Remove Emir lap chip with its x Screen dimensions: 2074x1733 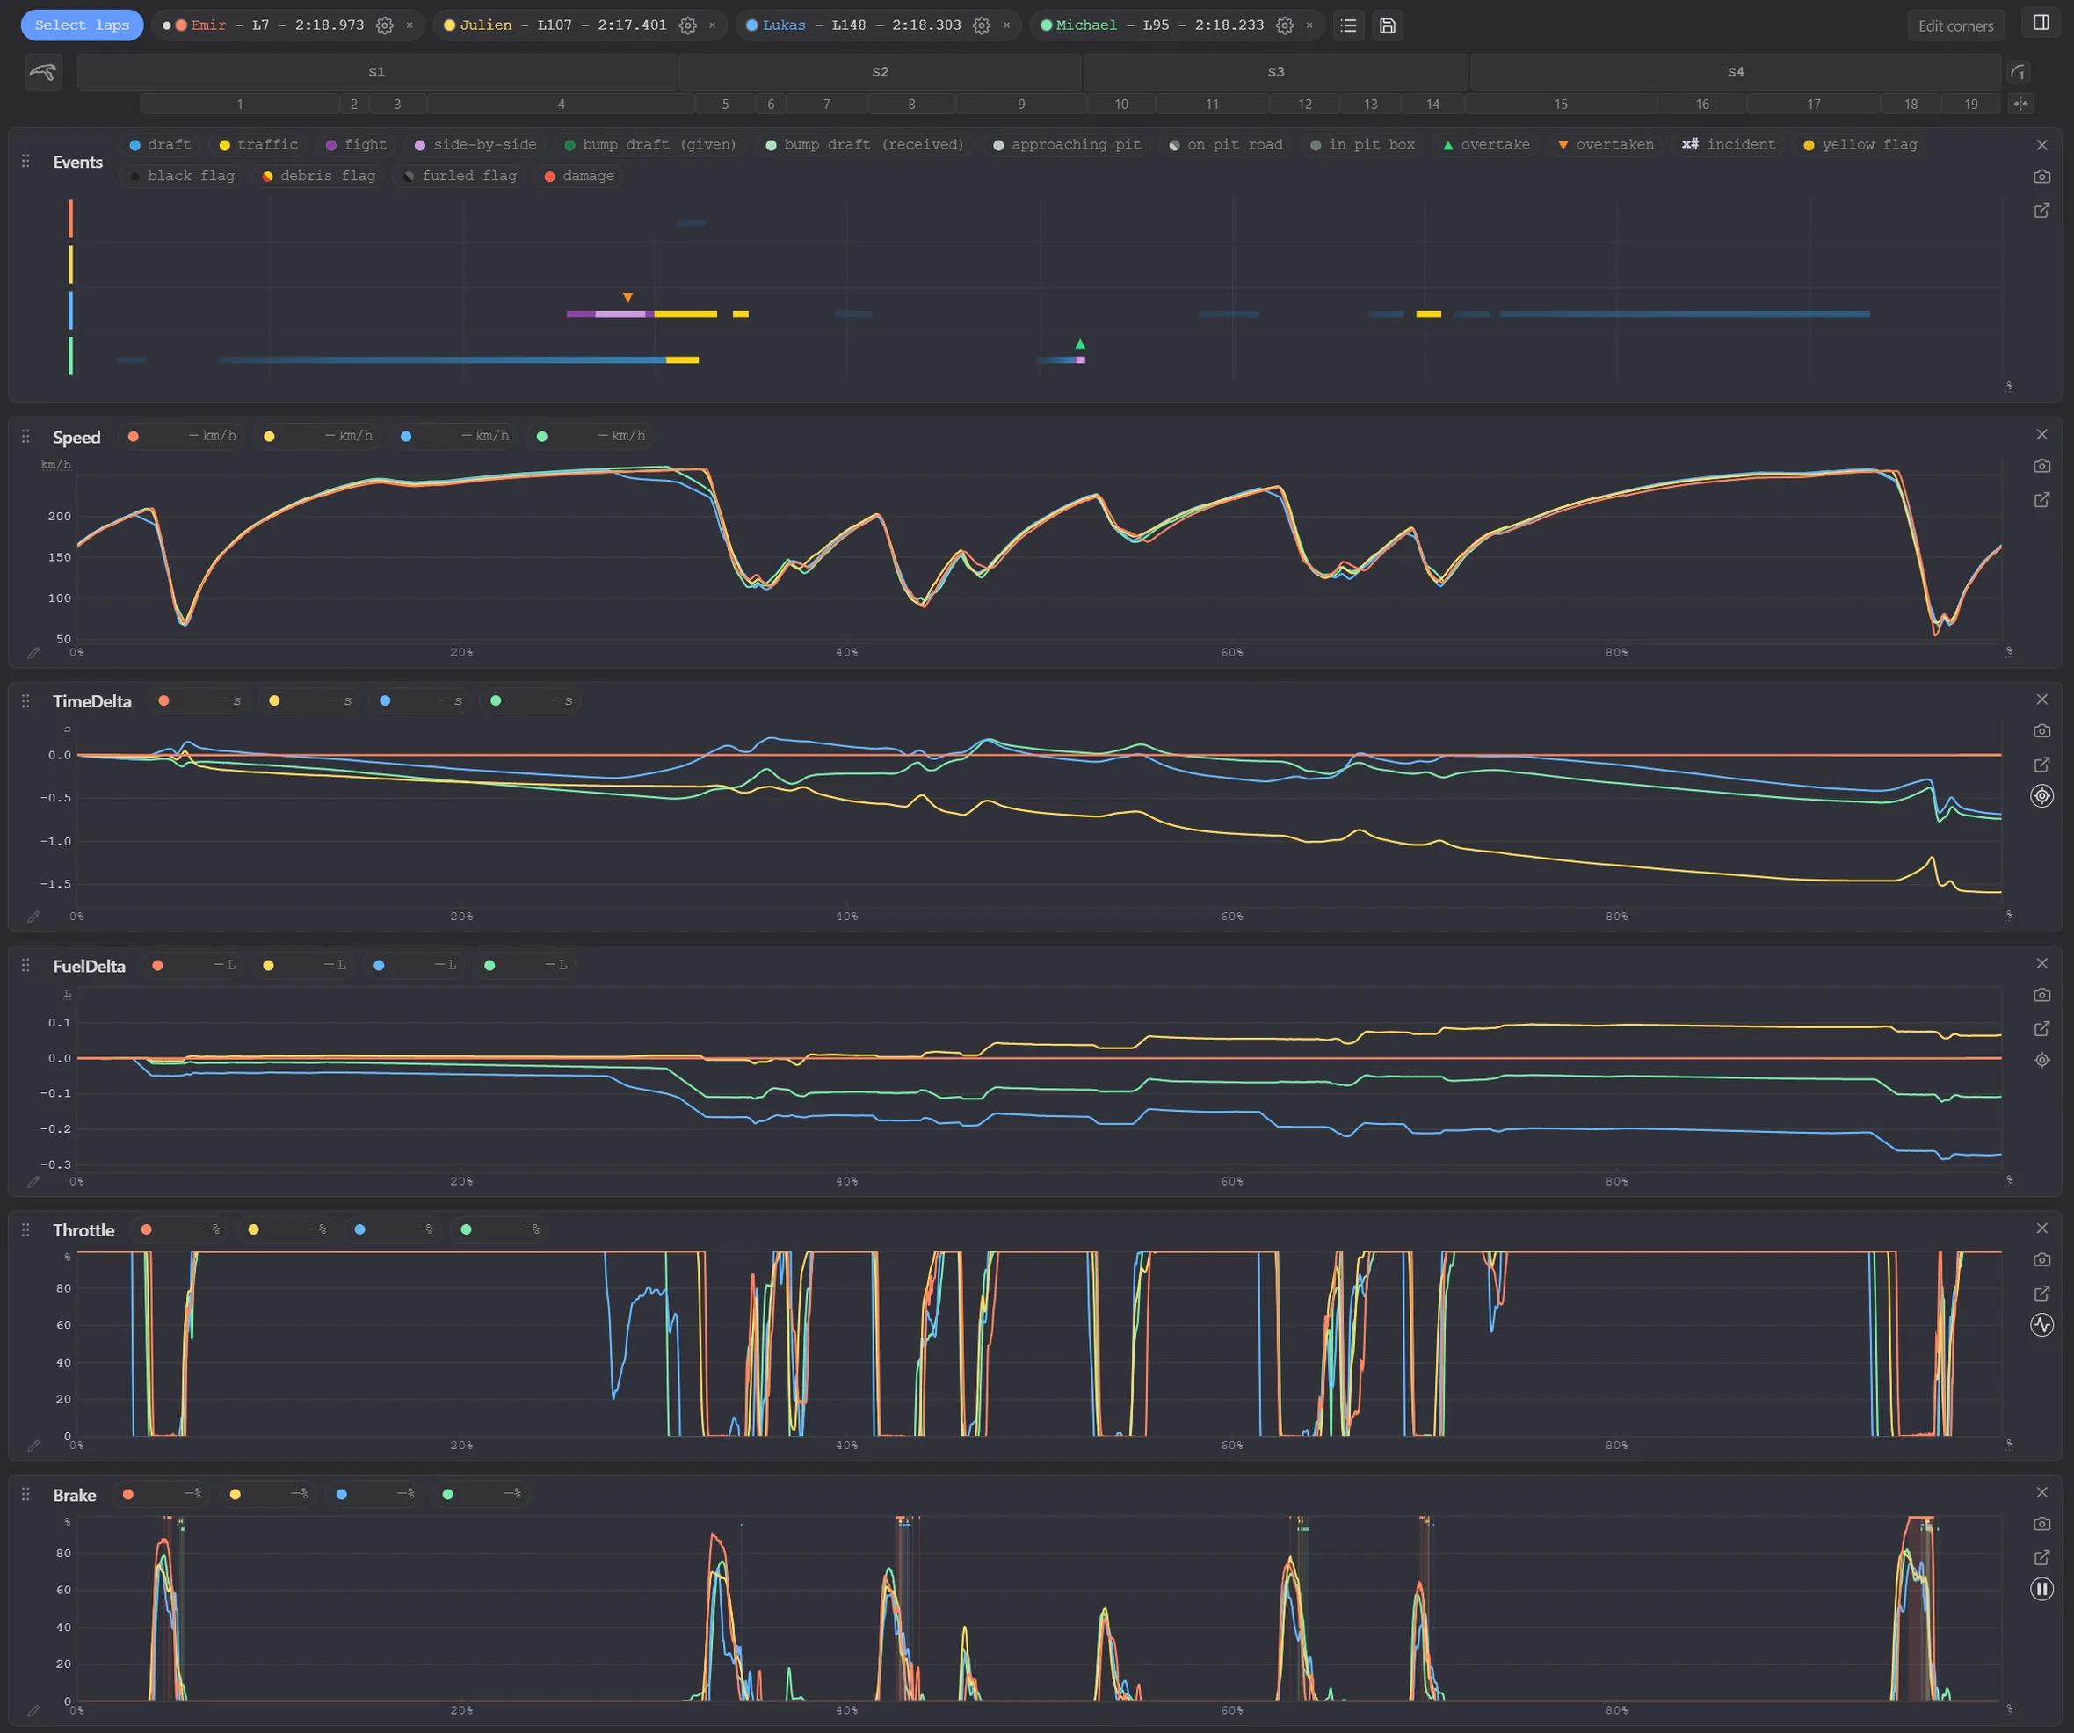pyautogui.click(x=410, y=25)
